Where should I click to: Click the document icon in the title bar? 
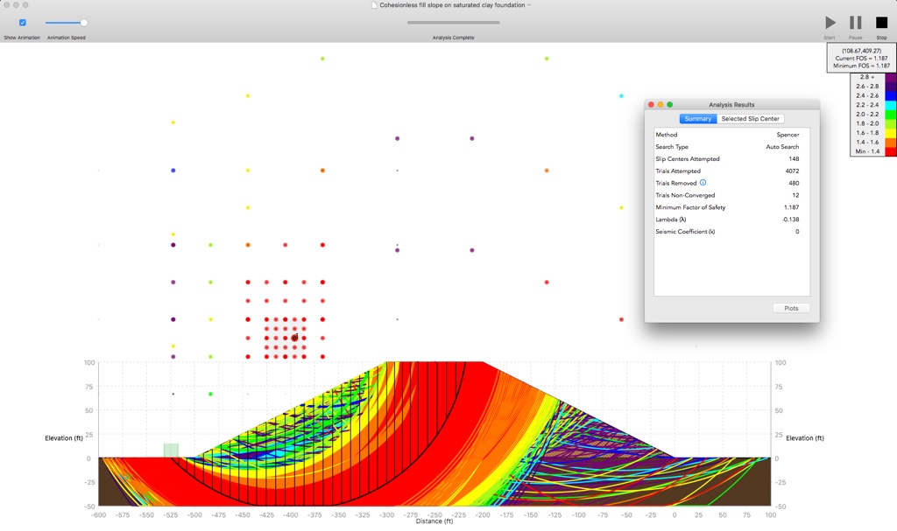click(x=374, y=5)
